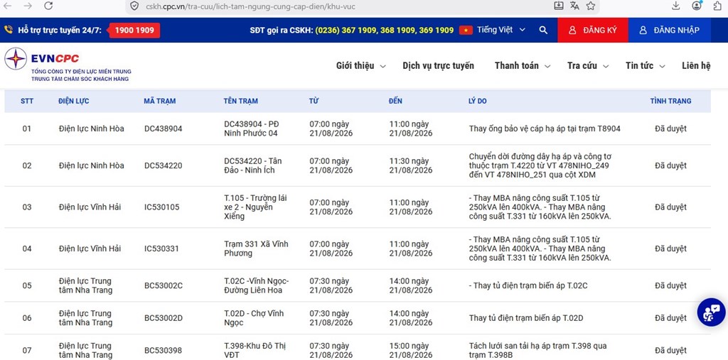Click the TÊN TRẠM column header
Viewport: 728px width, 360px height.
[240, 101]
